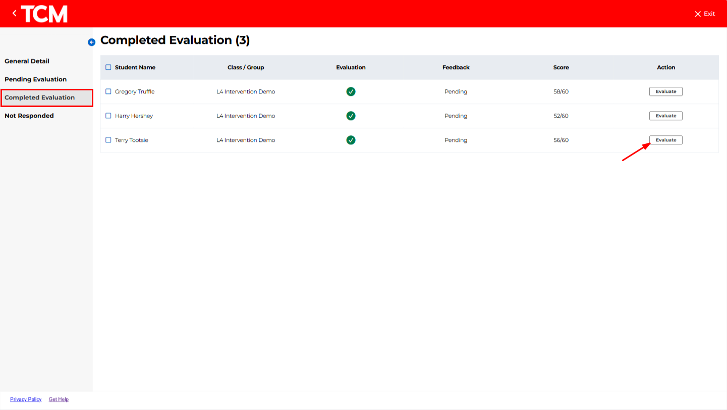Click Evaluate button for Harry Hershey
The width and height of the screenshot is (727, 410).
coord(665,116)
